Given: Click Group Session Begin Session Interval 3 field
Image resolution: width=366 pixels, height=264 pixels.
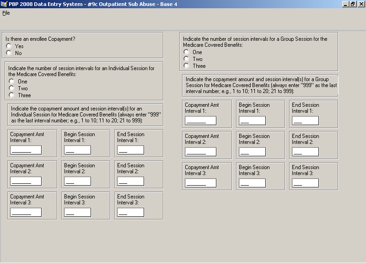Looking at the screenshot, I should pyautogui.click(x=253, y=183).
